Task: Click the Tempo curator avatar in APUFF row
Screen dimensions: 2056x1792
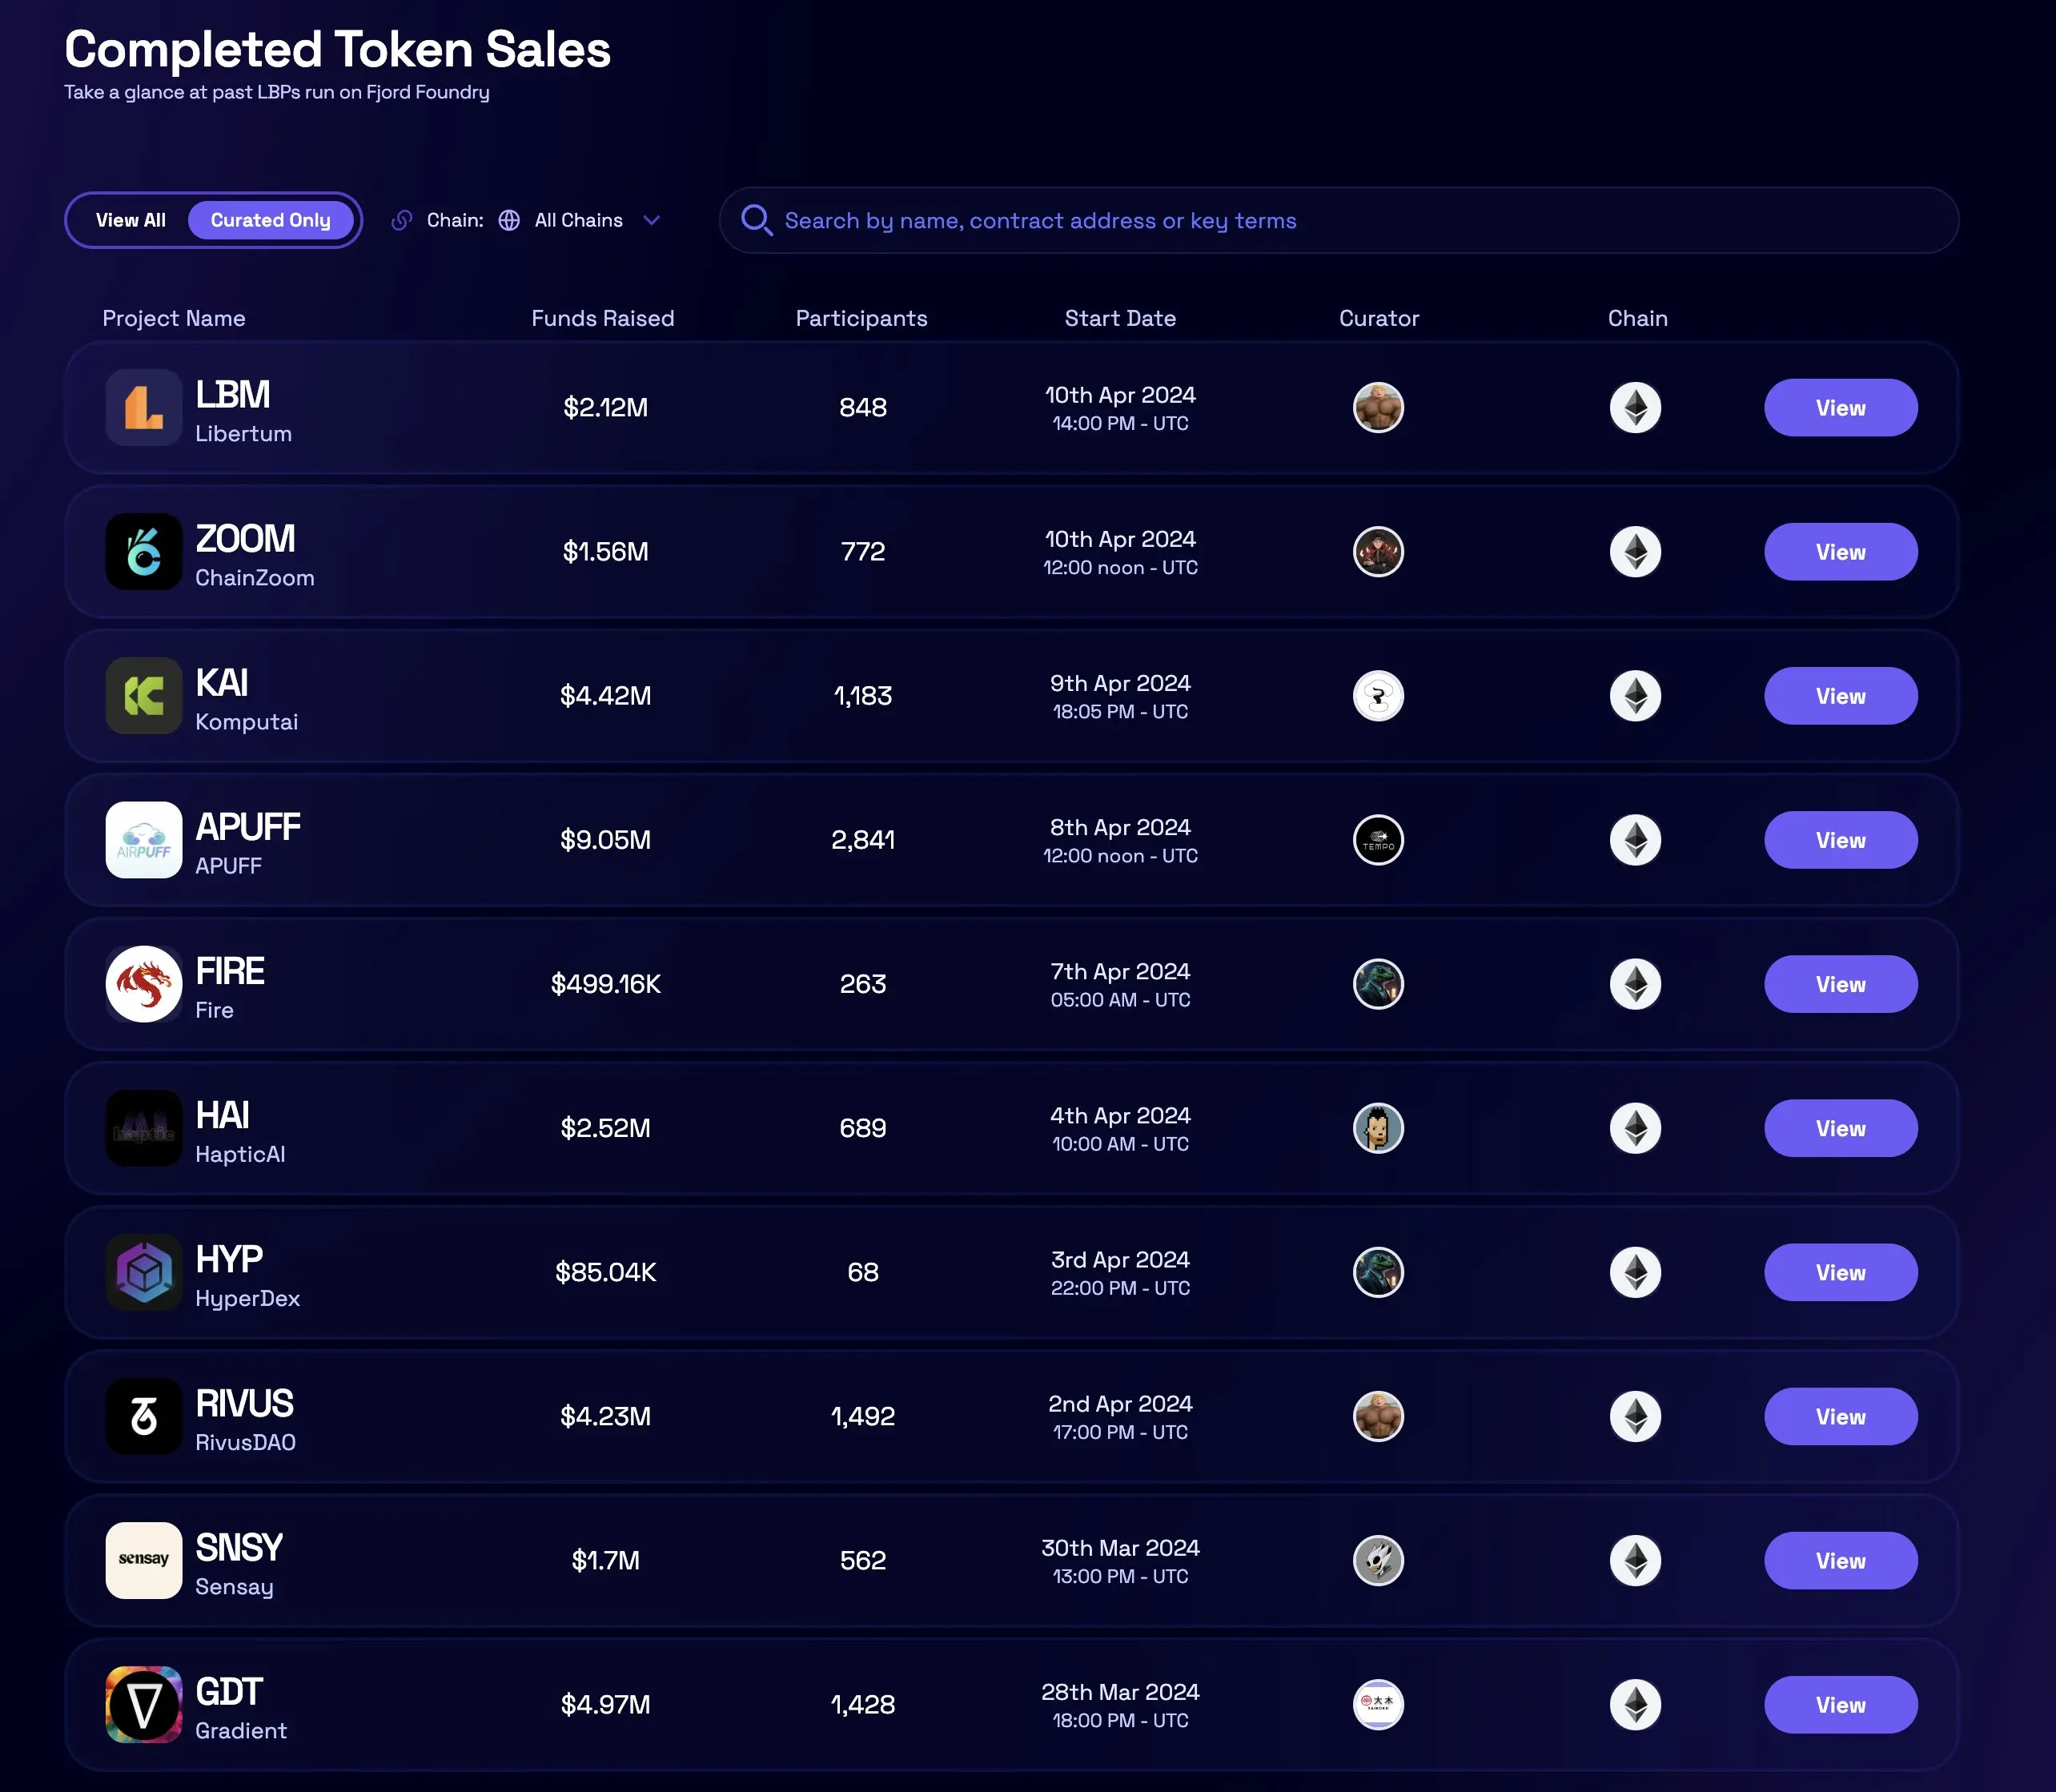Action: pyautogui.click(x=1378, y=840)
